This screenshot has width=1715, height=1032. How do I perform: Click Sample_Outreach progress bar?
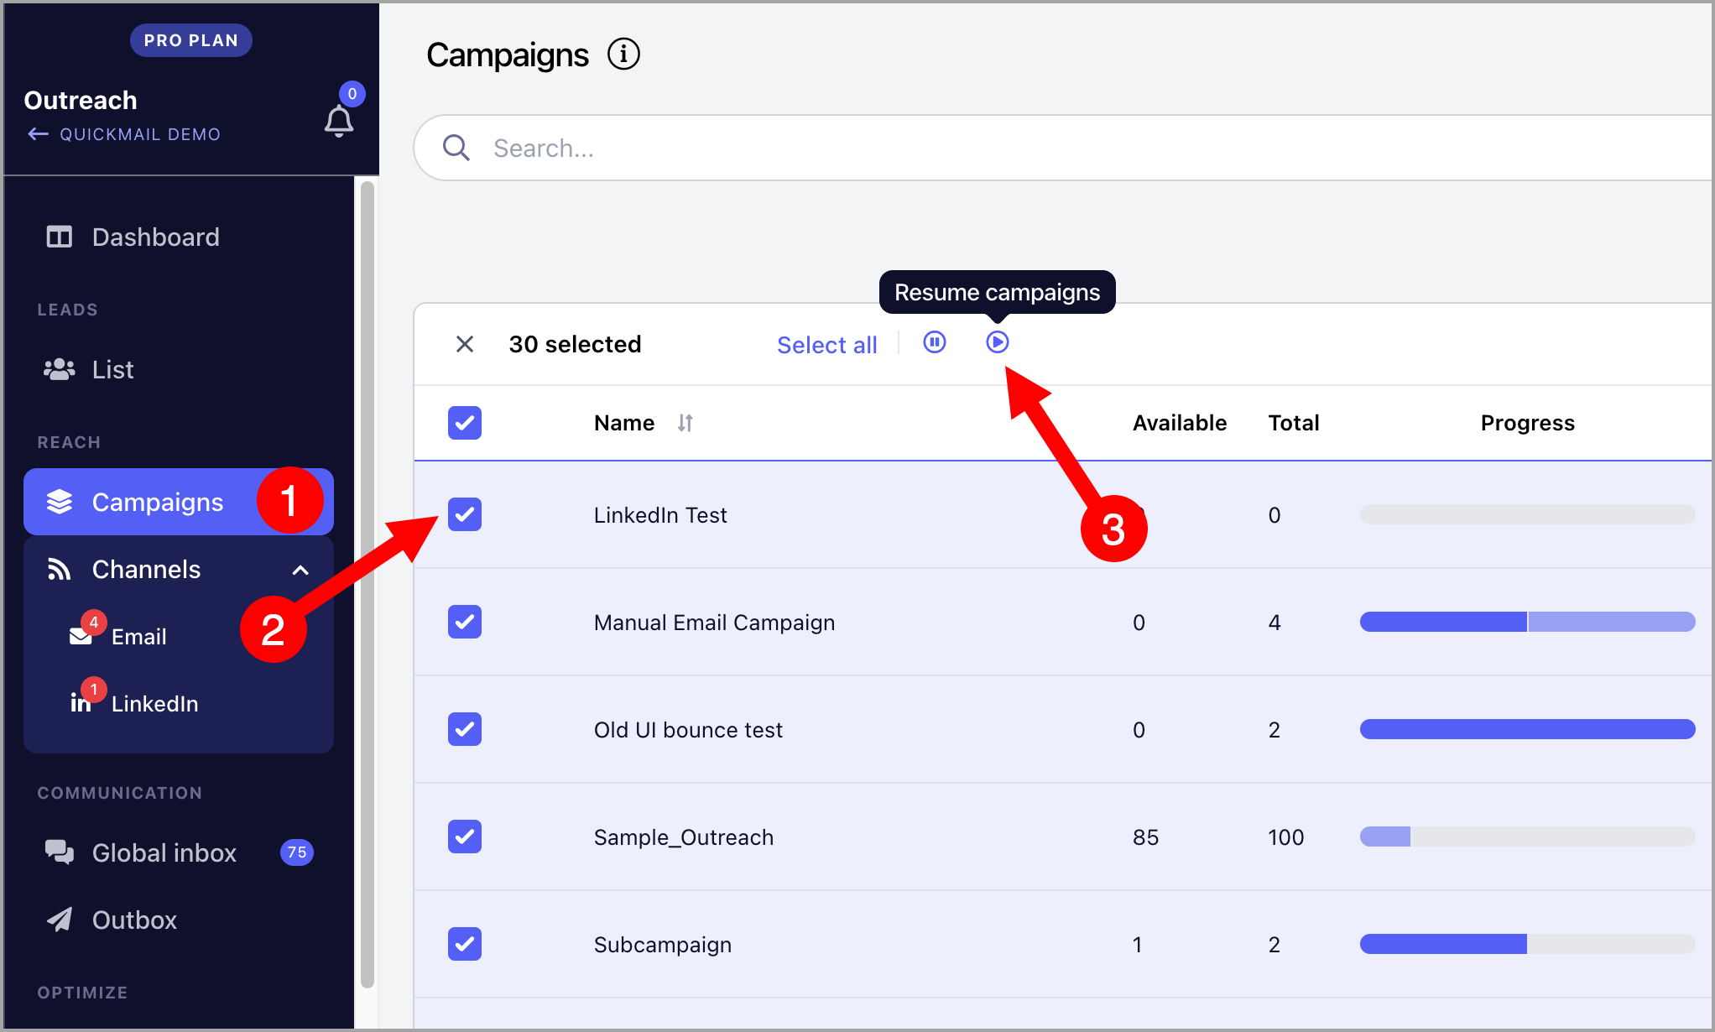(x=1527, y=837)
